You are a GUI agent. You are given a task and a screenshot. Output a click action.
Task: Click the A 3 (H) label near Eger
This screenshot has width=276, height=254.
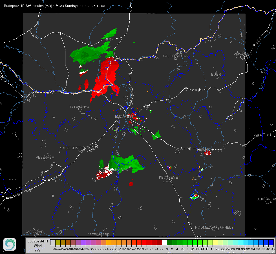click(197, 90)
